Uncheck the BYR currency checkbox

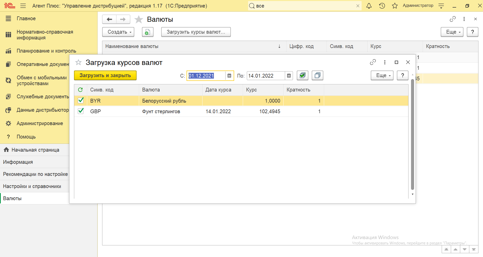pos(81,101)
